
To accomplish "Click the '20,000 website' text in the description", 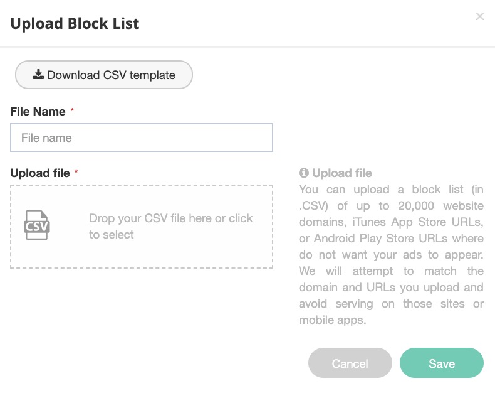I will tap(442, 206).
